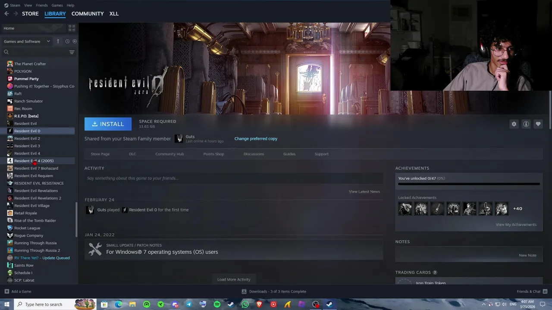552x310 pixels.
Task: Toggle the ready-to-play filter icon
Action: click(x=75, y=41)
